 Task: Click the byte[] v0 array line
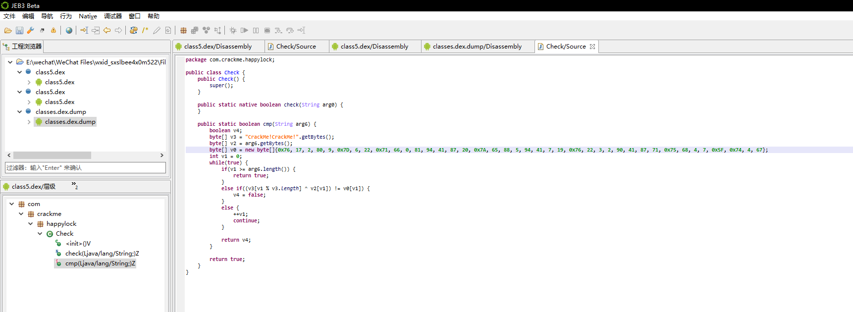488,150
